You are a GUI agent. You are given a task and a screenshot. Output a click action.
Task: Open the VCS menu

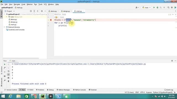tap(45, 4)
